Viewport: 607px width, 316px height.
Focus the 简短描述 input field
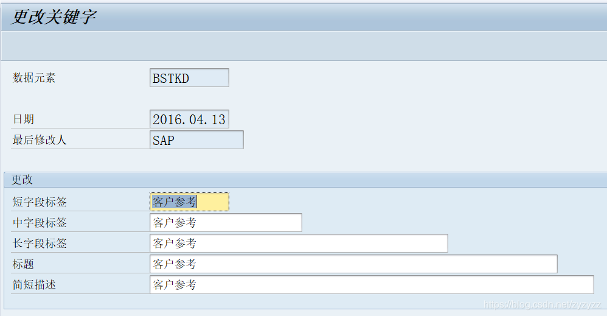coord(372,284)
